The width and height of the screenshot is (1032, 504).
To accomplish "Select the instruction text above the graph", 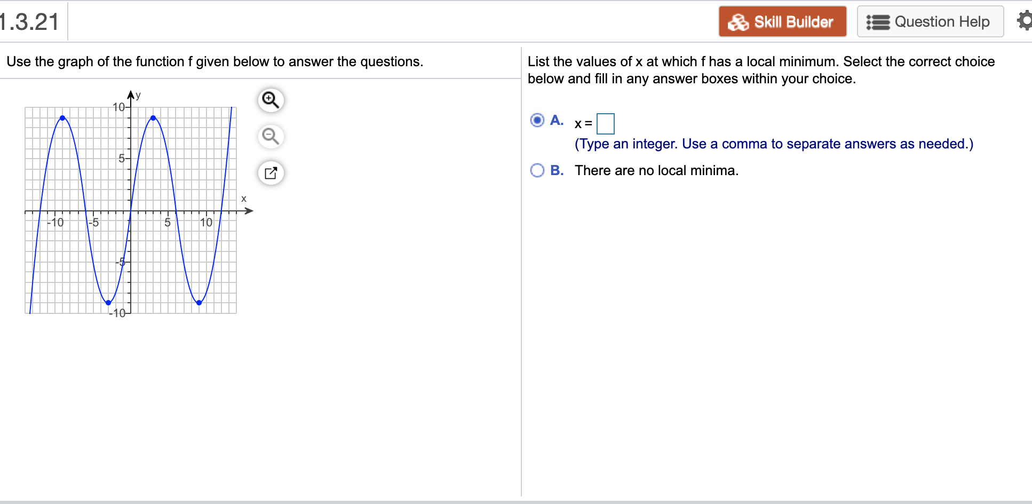I will coord(215,61).
